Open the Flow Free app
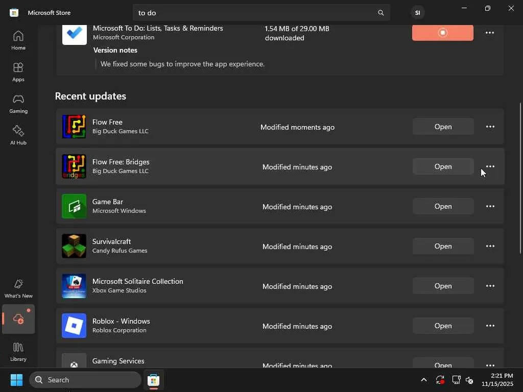 (x=443, y=127)
